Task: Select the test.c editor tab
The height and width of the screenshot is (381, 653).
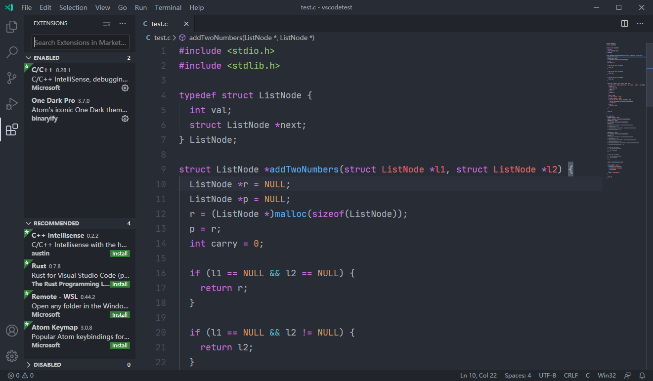Action: (x=159, y=23)
